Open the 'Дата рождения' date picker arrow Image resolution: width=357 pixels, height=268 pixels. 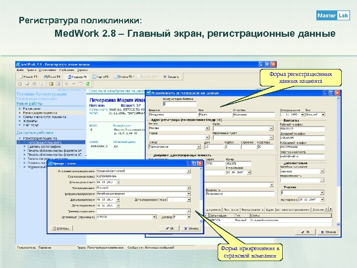pos(302,115)
